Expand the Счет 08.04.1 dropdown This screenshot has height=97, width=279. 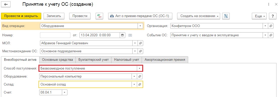tap(65, 92)
